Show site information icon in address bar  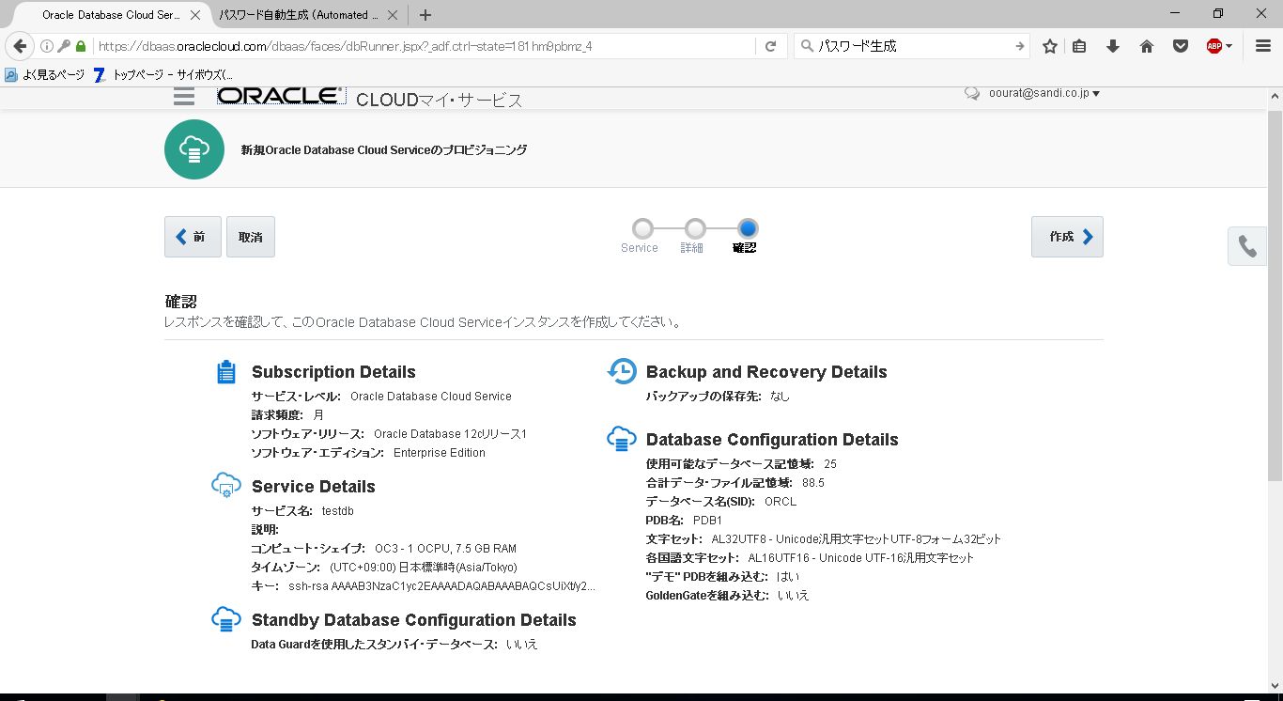click(x=47, y=46)
